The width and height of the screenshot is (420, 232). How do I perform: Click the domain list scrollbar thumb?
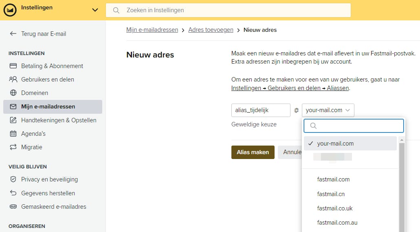tap(402, 187)
